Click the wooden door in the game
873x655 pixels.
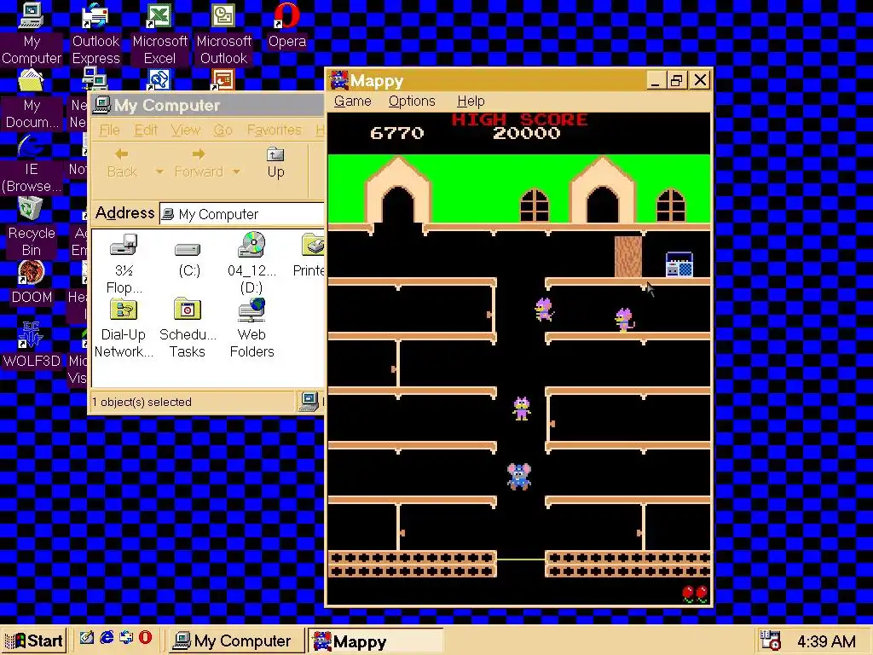coord(628,256)
